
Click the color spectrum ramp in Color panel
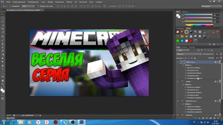pyautogui.click(x=199, y=25)
